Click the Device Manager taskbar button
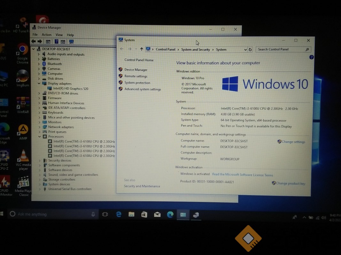 (x=196, y=215)
